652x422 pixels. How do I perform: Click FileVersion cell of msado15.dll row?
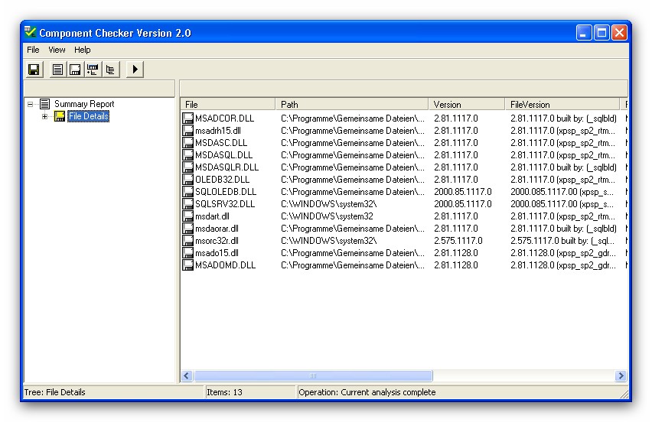point(563,253)
